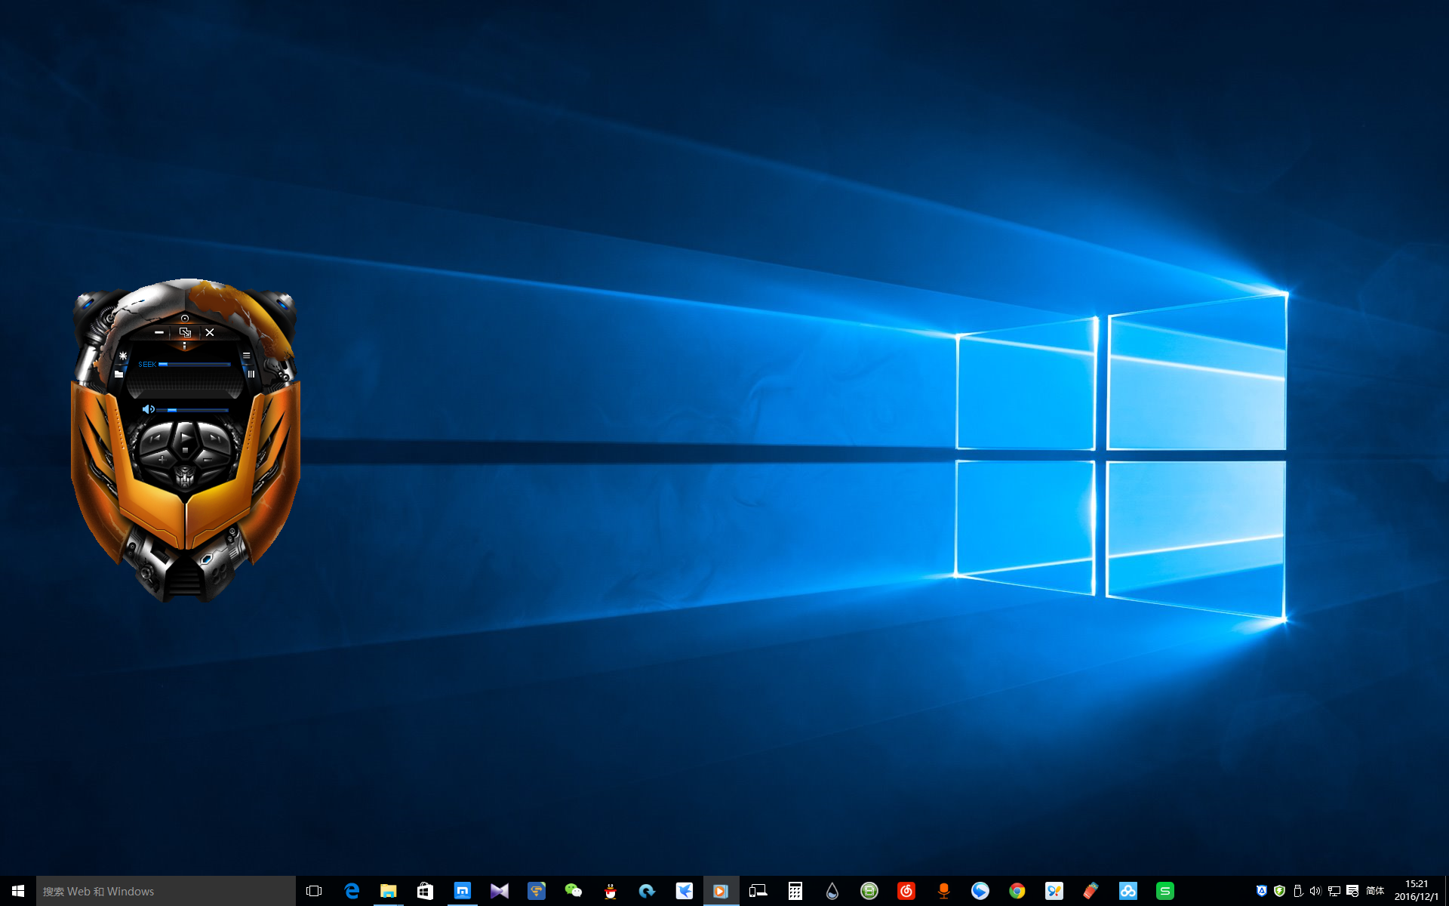1449x906 pixels.
Task: Close the Transformers media player
Action: [210, 332]
